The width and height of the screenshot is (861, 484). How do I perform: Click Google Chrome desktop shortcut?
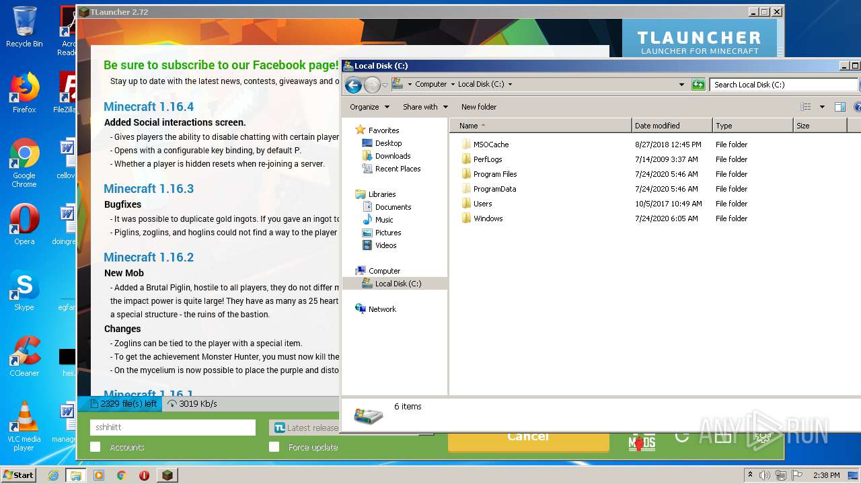[24, 163]
